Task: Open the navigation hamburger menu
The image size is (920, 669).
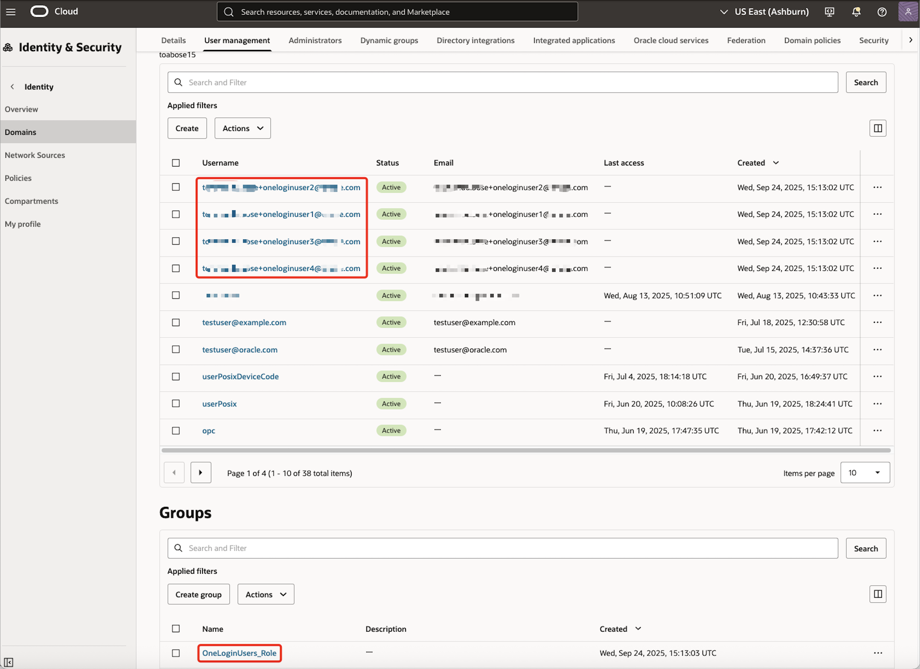Action: click(x=11, y=11)
